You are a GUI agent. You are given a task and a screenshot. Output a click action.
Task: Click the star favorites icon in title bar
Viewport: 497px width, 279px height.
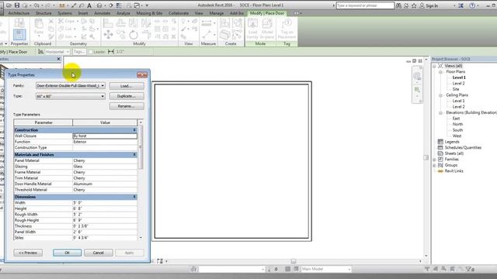(x=414, y=5)
